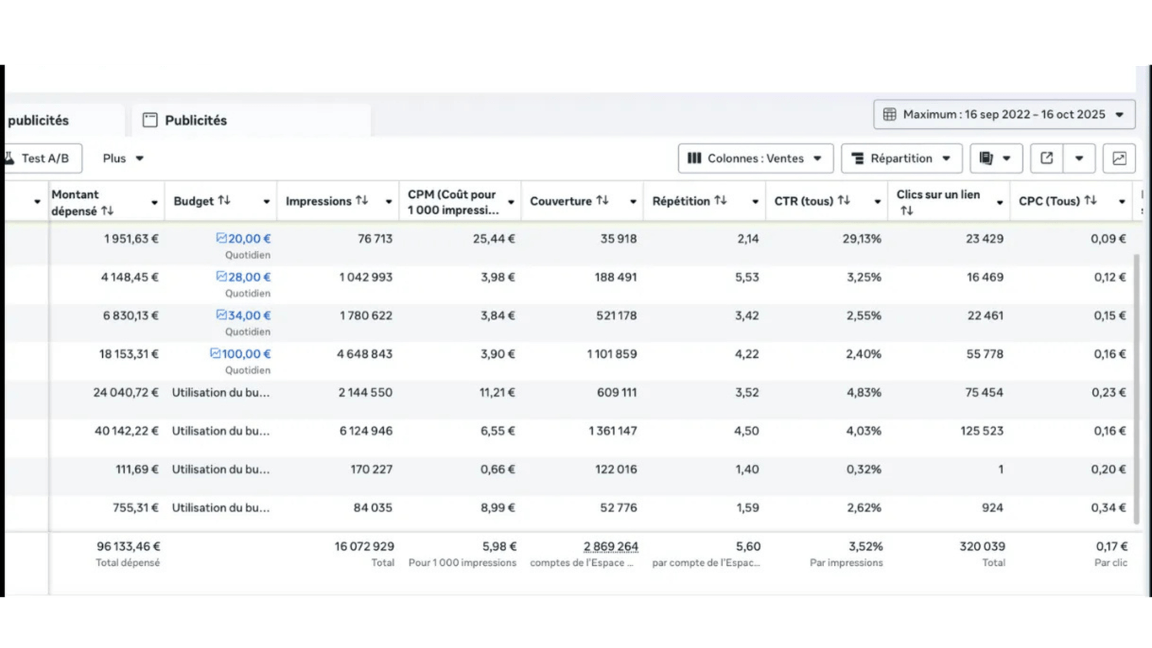This screenshot has height=648, width=1152.
Task: Edit the 100,00 € daily budget link
Action: coord(246,354)
